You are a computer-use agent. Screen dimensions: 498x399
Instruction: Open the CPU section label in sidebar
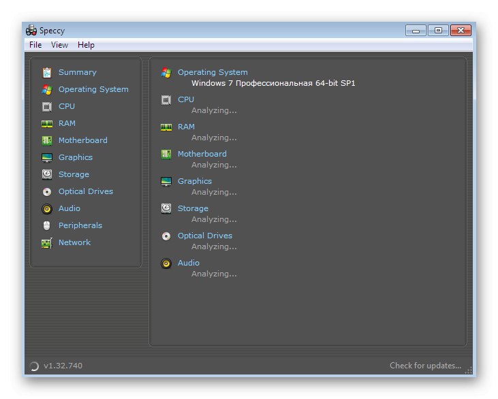coord(67,106)
